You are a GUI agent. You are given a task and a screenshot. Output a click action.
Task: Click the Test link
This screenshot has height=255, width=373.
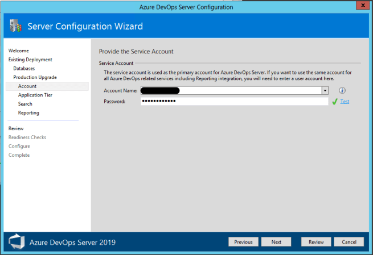click(345, 102)
